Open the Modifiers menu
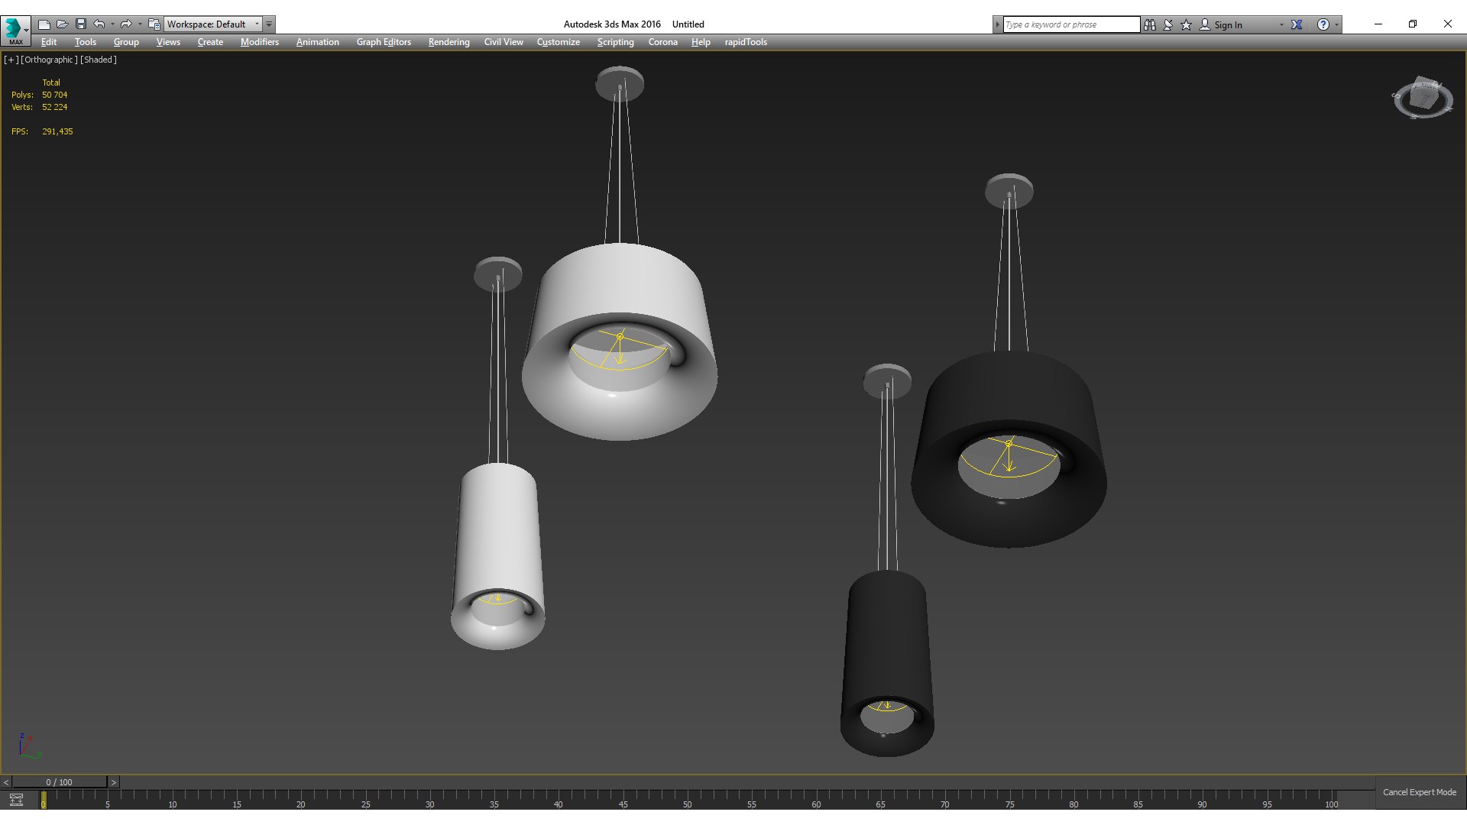The height and width of the screenshot is (825, 1467). (260, 42)
